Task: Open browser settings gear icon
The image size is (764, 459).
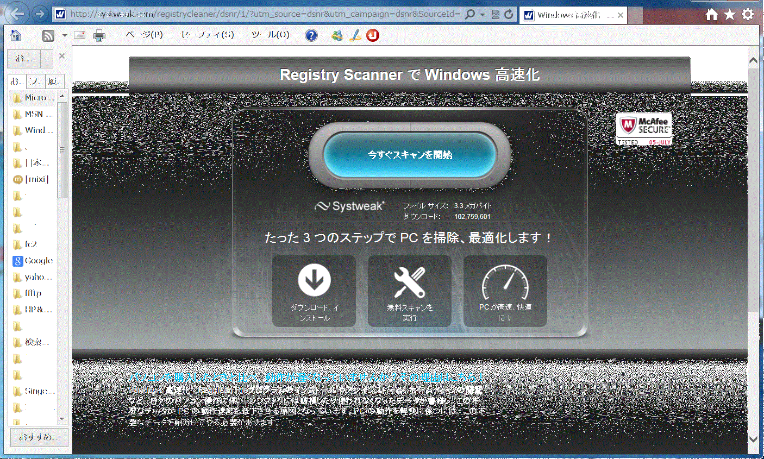Action: tap(748, 15)
